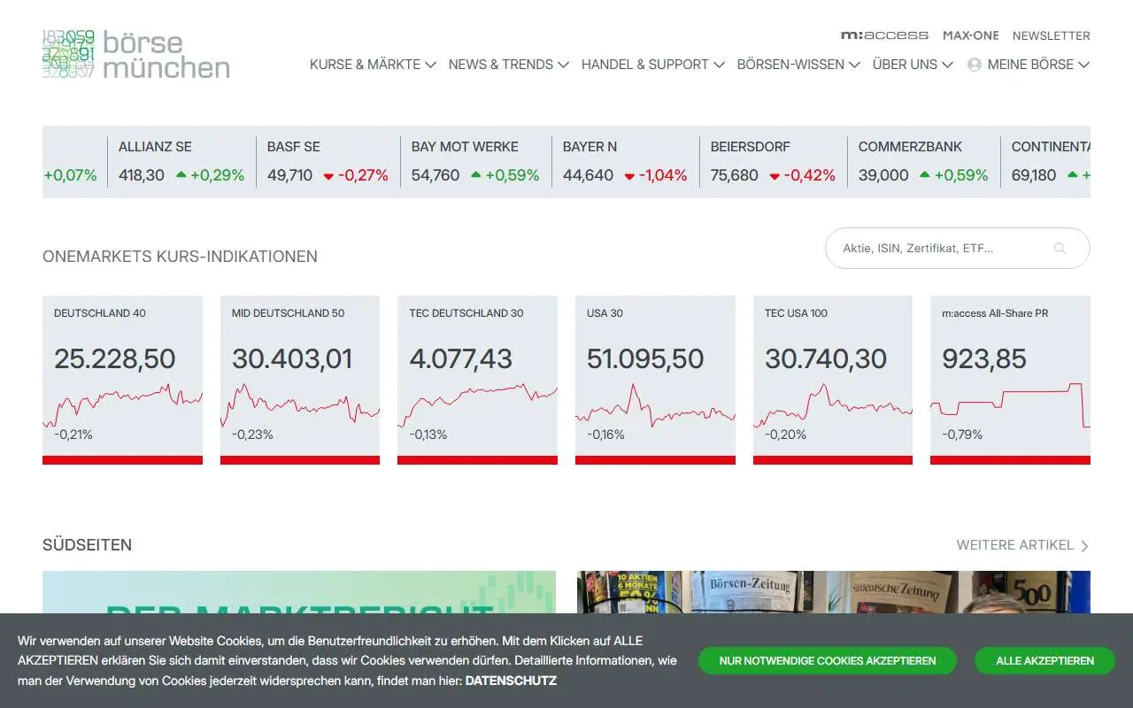Screen dimensions: 1133x708
Task: Click the arrow next to Weitere Artikel
Action: click(1085, 546)
